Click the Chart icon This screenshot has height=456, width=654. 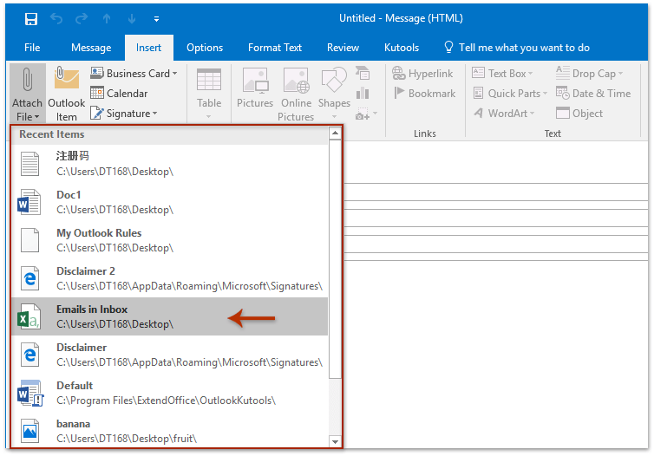point(363,93)
